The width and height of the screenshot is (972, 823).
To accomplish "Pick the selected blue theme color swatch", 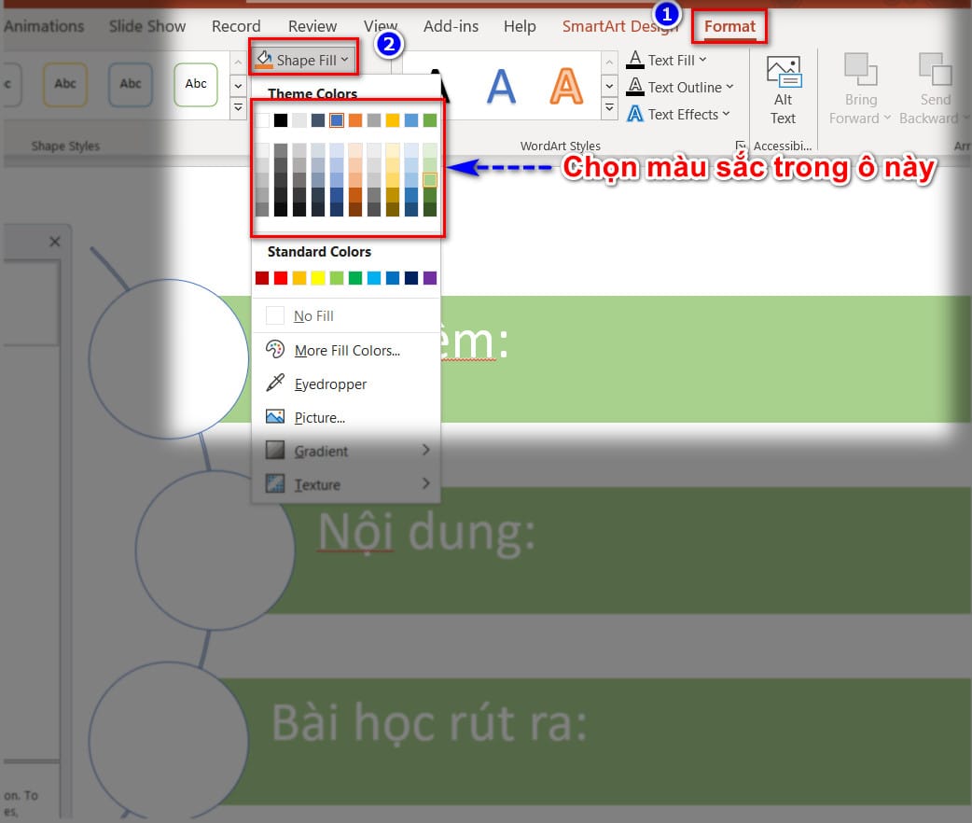I will click(x=337, y=120).
